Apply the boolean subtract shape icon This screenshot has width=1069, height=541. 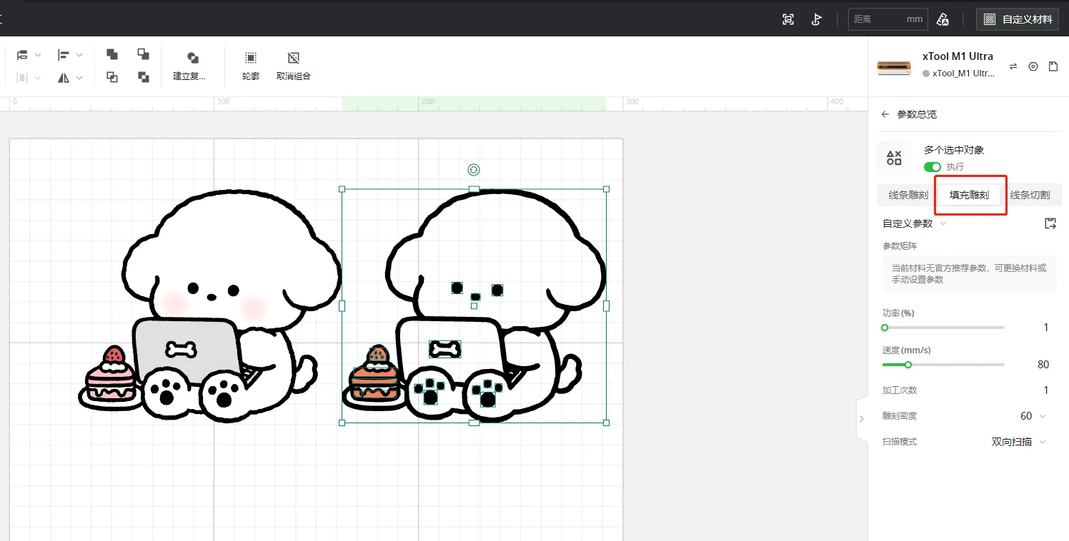144,54
